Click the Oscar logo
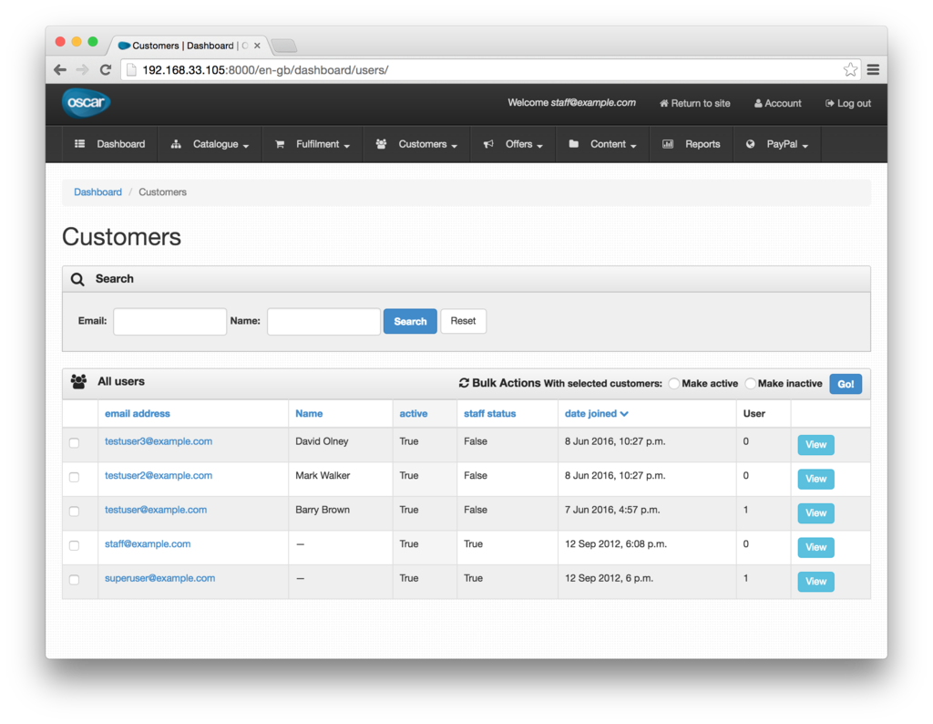The image size is (933, 724). point(87,102)
